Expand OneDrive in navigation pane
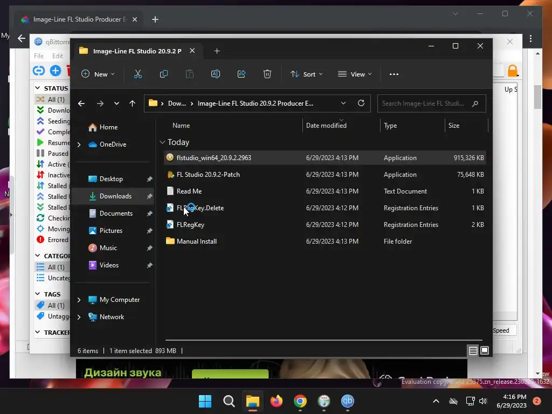 [79, 144]
